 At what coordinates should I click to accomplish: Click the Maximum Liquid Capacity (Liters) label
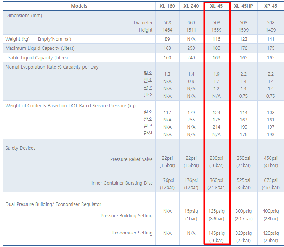pyautogui.click(x=40, y=48)
